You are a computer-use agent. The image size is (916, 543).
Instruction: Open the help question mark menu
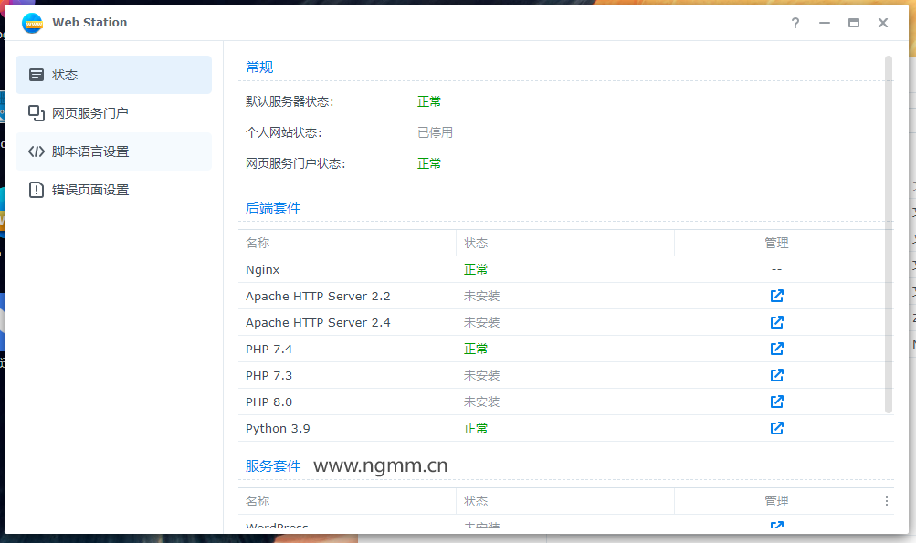(795, 23)
